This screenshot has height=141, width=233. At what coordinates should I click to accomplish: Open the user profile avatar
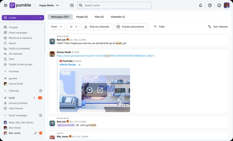point(227,5)
